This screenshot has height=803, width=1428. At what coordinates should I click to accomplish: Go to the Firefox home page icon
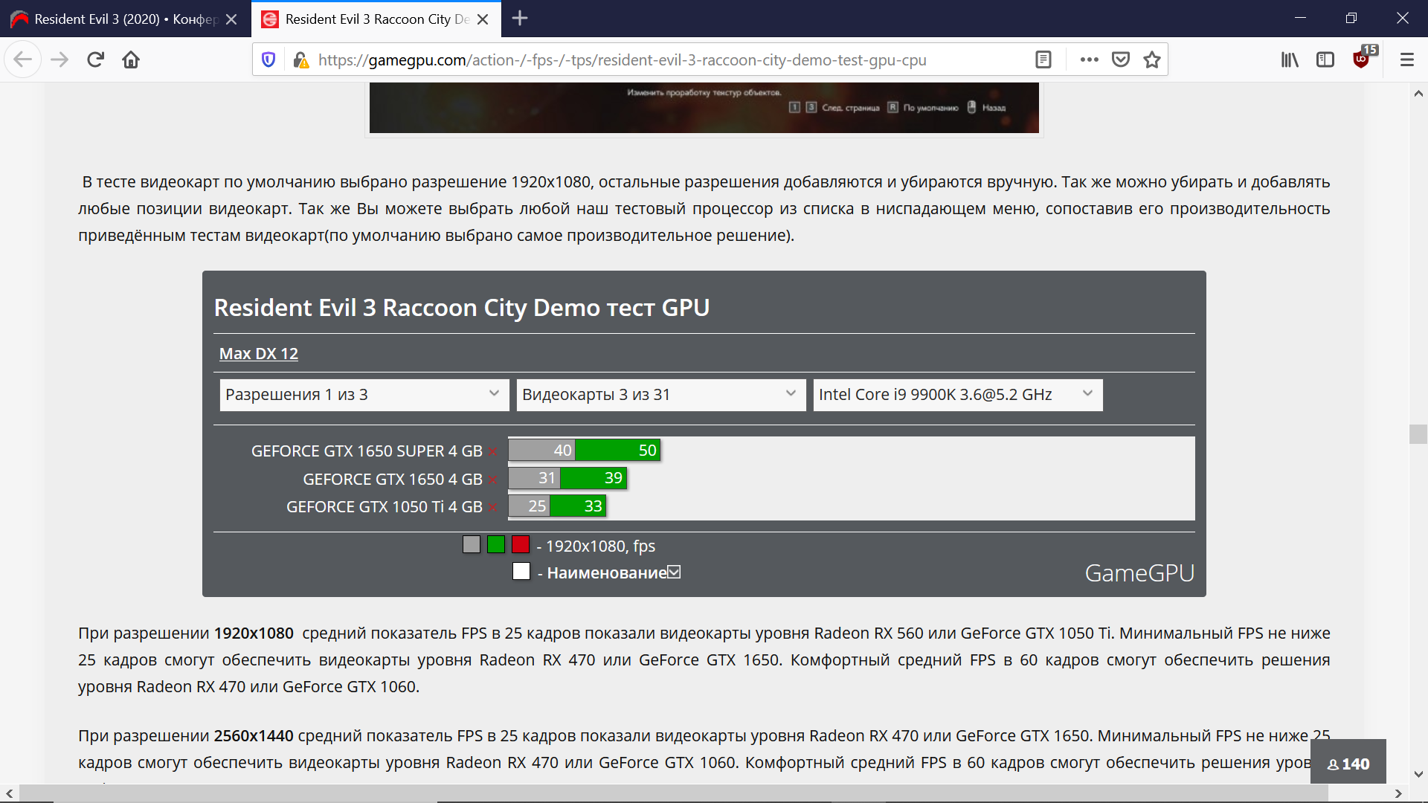coord(131,59)
